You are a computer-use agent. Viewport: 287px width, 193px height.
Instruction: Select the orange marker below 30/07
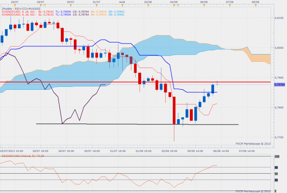pyautogui.click(x=71, y=5)
